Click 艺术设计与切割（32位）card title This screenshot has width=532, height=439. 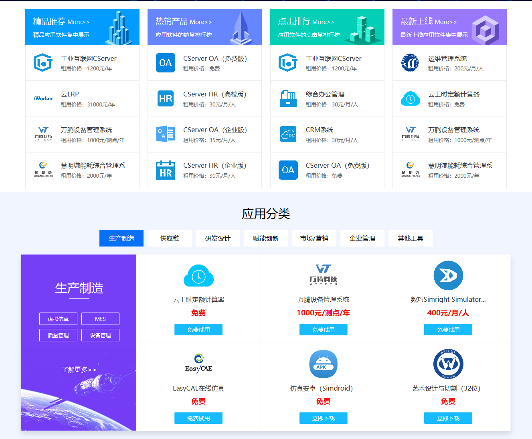447,388
